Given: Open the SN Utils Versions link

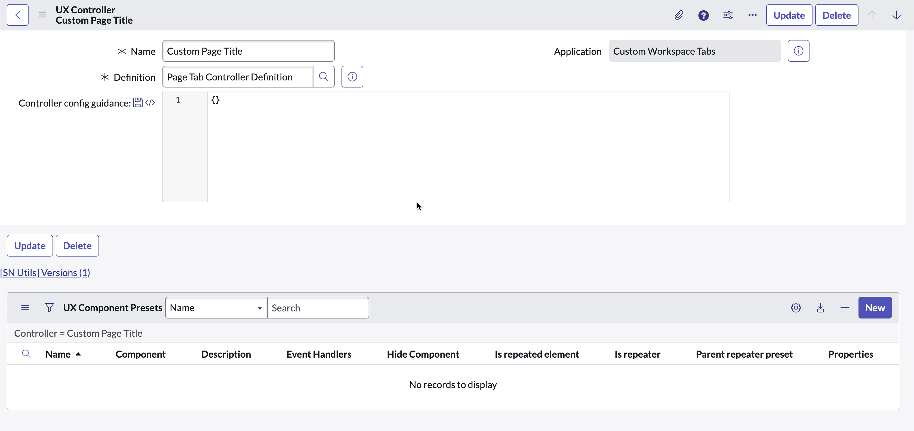Looking at the screenshot, I should point(45,272).
